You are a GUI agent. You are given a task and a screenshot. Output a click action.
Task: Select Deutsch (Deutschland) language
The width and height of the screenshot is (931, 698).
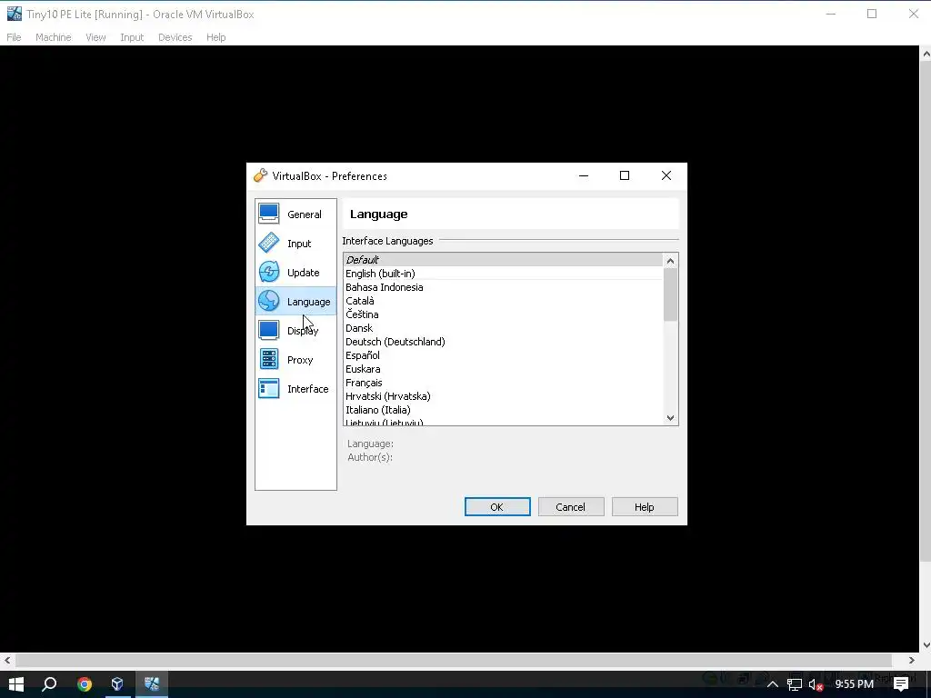[503, 342]
